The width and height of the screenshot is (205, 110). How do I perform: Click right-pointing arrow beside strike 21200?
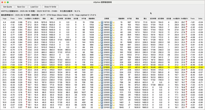(102, 60)
